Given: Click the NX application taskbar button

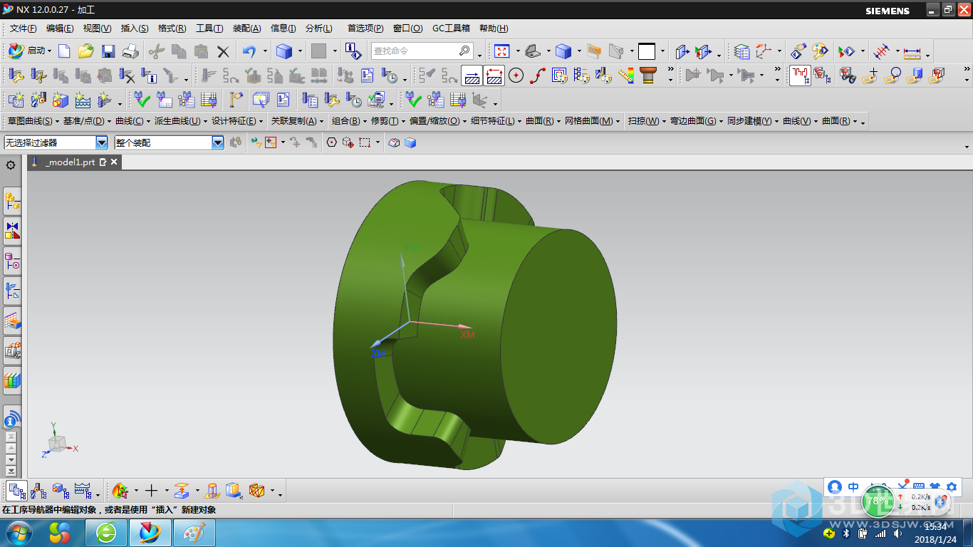Looking at the screenshot, I should click(150, 533).
